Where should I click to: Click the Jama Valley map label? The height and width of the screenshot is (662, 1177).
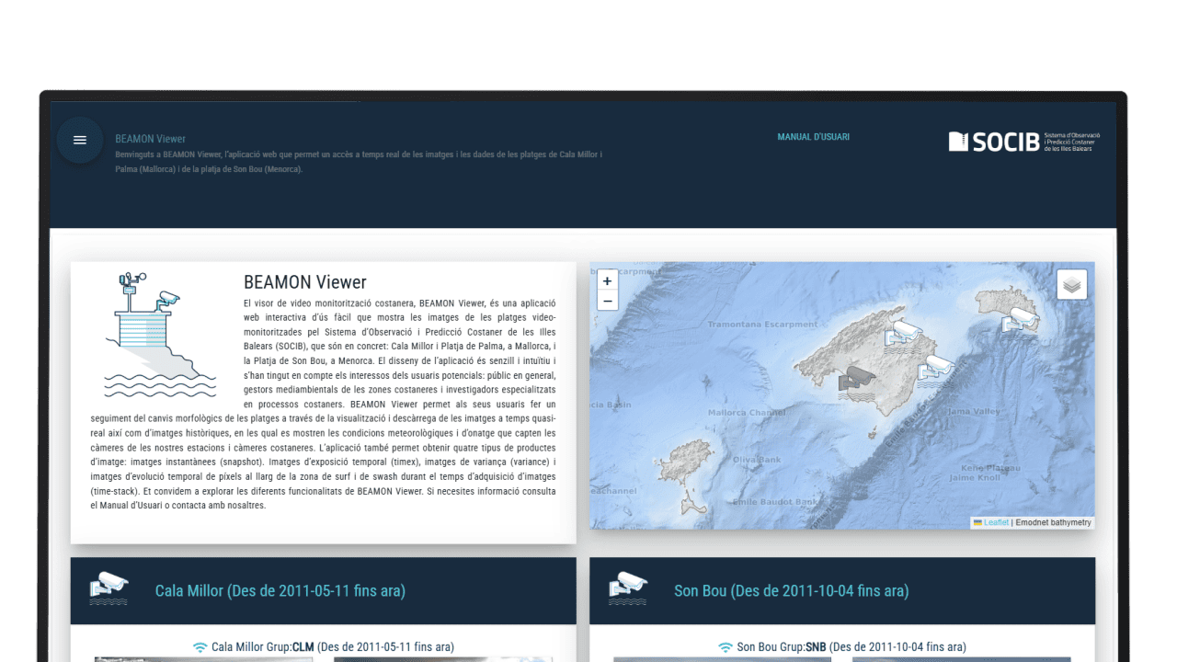tap(974, 412)
